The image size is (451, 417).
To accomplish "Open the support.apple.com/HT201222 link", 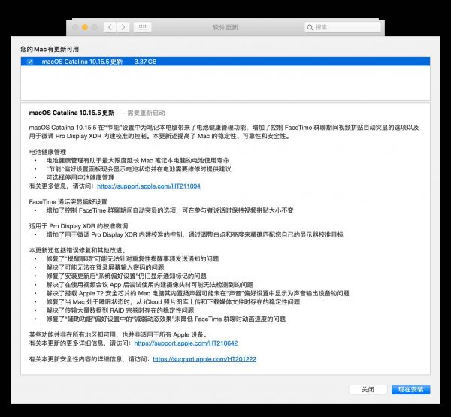I will [x=204, y=359].
